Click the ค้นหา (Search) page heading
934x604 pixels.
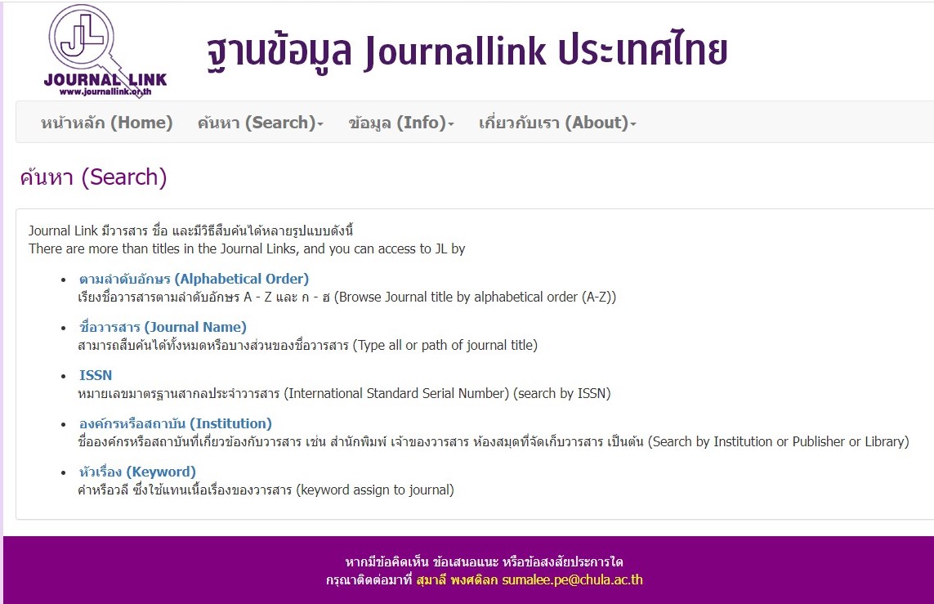[x=93, y=177]
